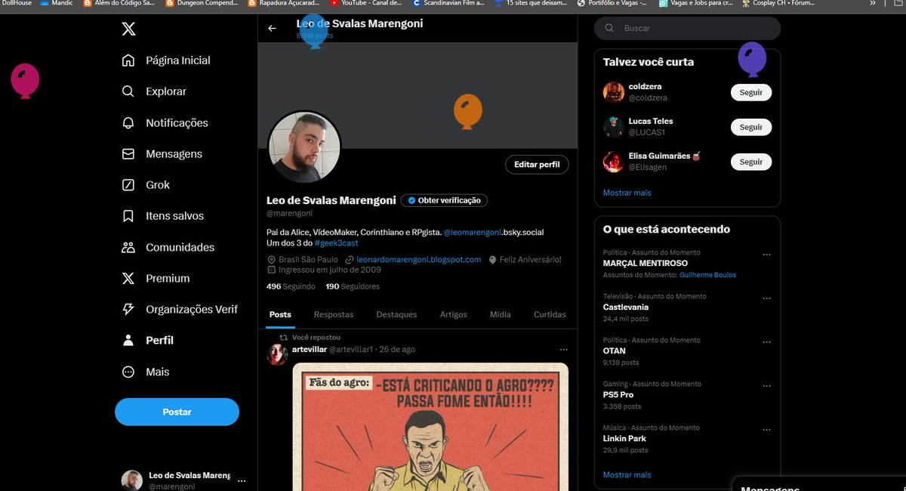Switch to the Artigos tab
The width and height of the screenshot is (906, 491).
click(x=454, y=314)
